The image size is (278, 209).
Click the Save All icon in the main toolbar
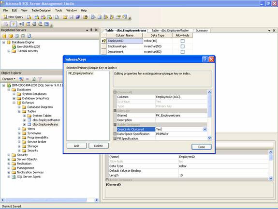[78, 17]
